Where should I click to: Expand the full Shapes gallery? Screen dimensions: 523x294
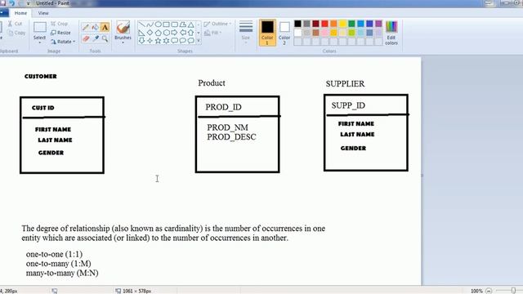pos(199,41)
